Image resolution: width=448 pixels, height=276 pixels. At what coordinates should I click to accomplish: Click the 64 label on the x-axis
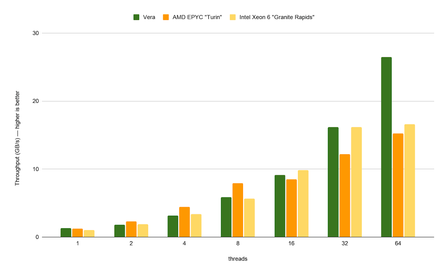click(x=398, y=244)
